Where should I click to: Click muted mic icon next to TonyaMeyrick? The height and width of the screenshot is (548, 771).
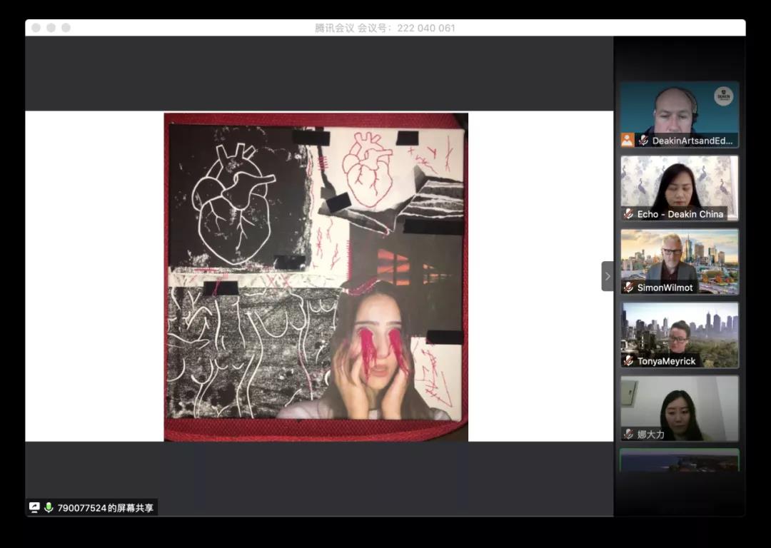(x=628, y=361)
